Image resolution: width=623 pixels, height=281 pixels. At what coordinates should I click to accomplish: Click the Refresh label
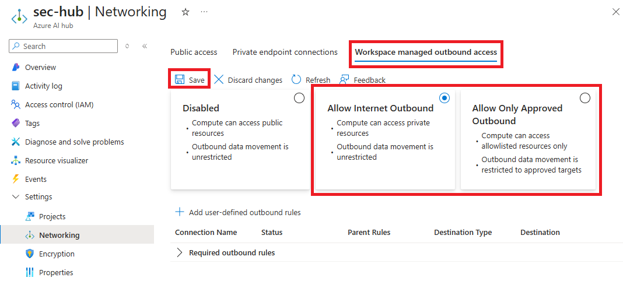318,80
